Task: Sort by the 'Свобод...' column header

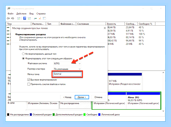Action: coord(131,24)
